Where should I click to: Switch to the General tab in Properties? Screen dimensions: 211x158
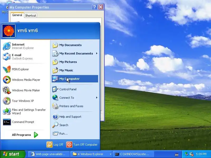coord(17,15)
